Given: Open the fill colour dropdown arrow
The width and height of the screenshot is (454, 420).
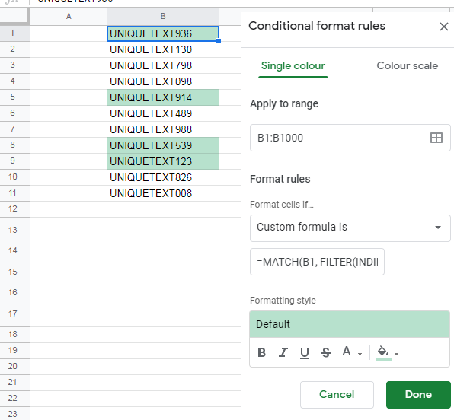Looking at the screenshot, I should coord(396,354).
